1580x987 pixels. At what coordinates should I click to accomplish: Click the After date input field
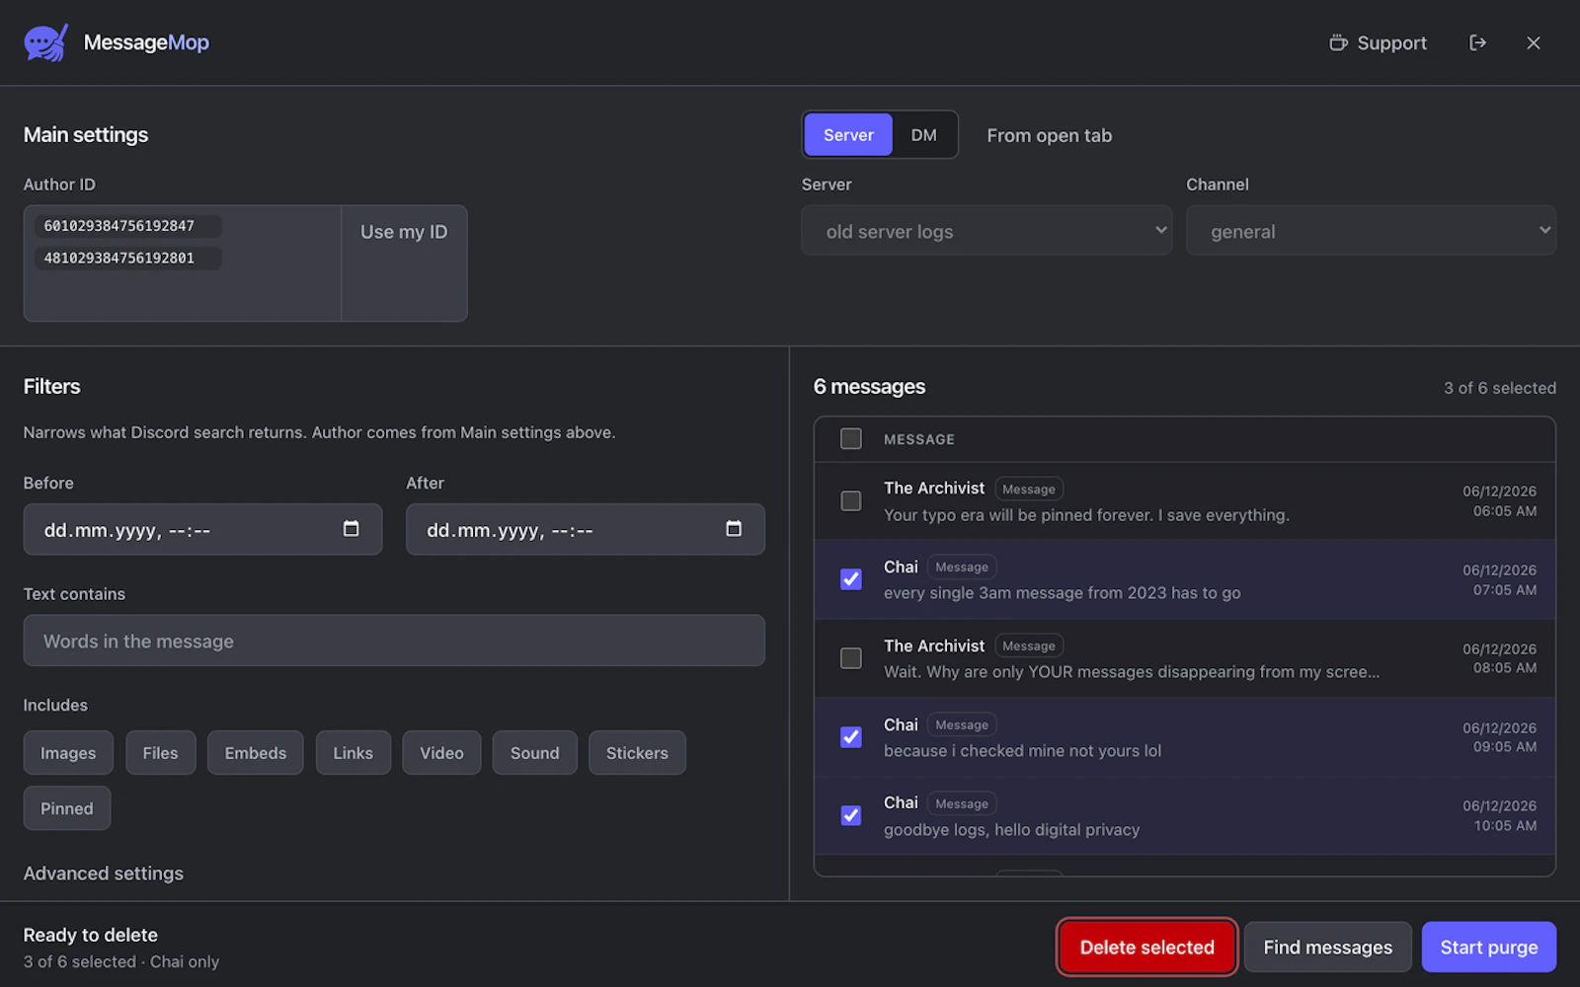586,529
